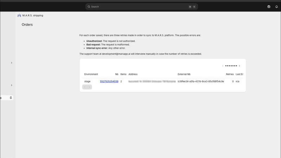Click the Items column header
The width and height of the screenshot is (281, 158).
pyautogui.click(x=123, y=74)
